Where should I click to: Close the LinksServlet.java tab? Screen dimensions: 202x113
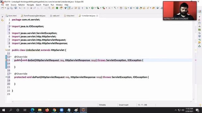(x=97, y=16)
